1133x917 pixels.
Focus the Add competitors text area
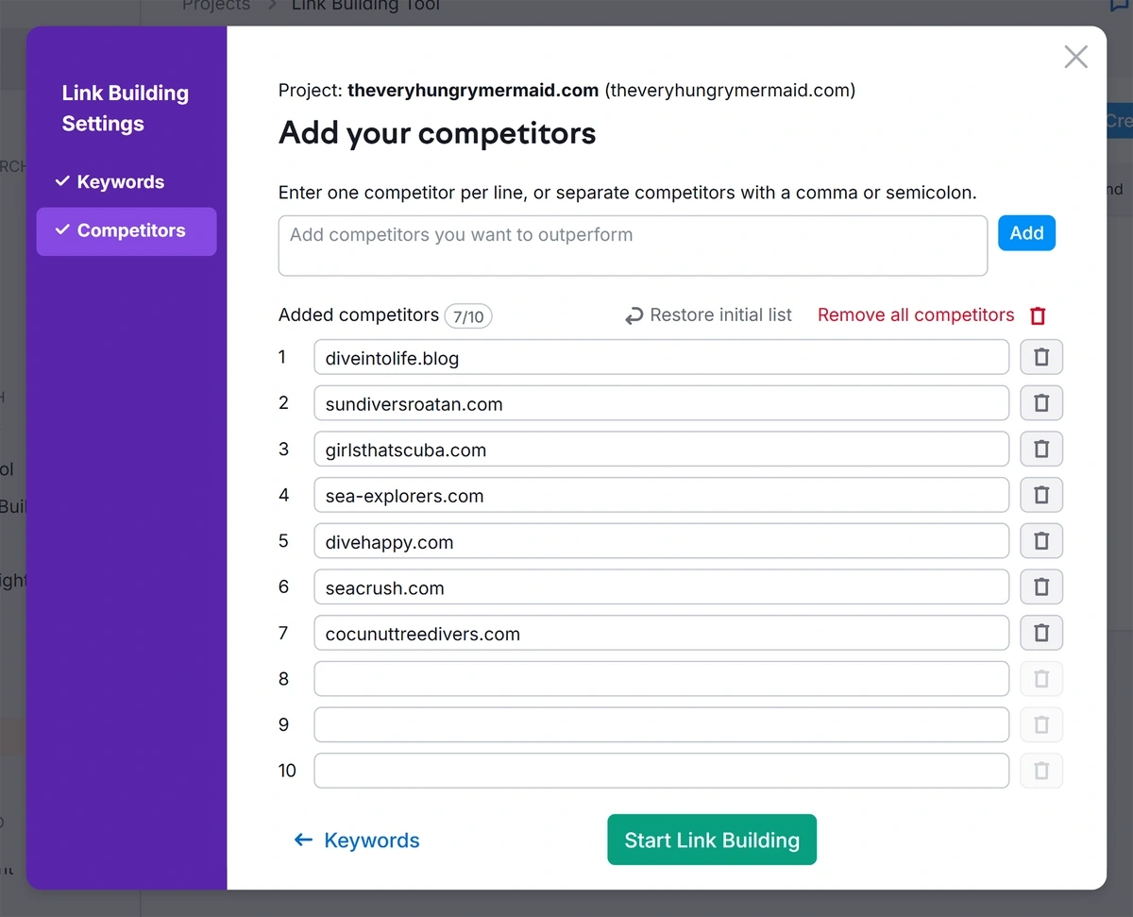click(633, 246)
